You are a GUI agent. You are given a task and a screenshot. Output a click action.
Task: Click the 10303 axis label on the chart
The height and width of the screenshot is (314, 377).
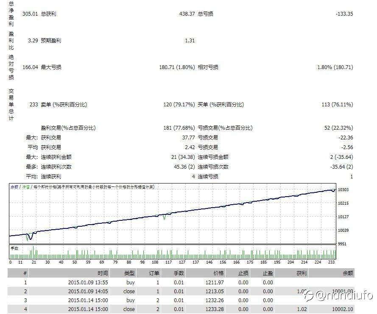(343, 190)
